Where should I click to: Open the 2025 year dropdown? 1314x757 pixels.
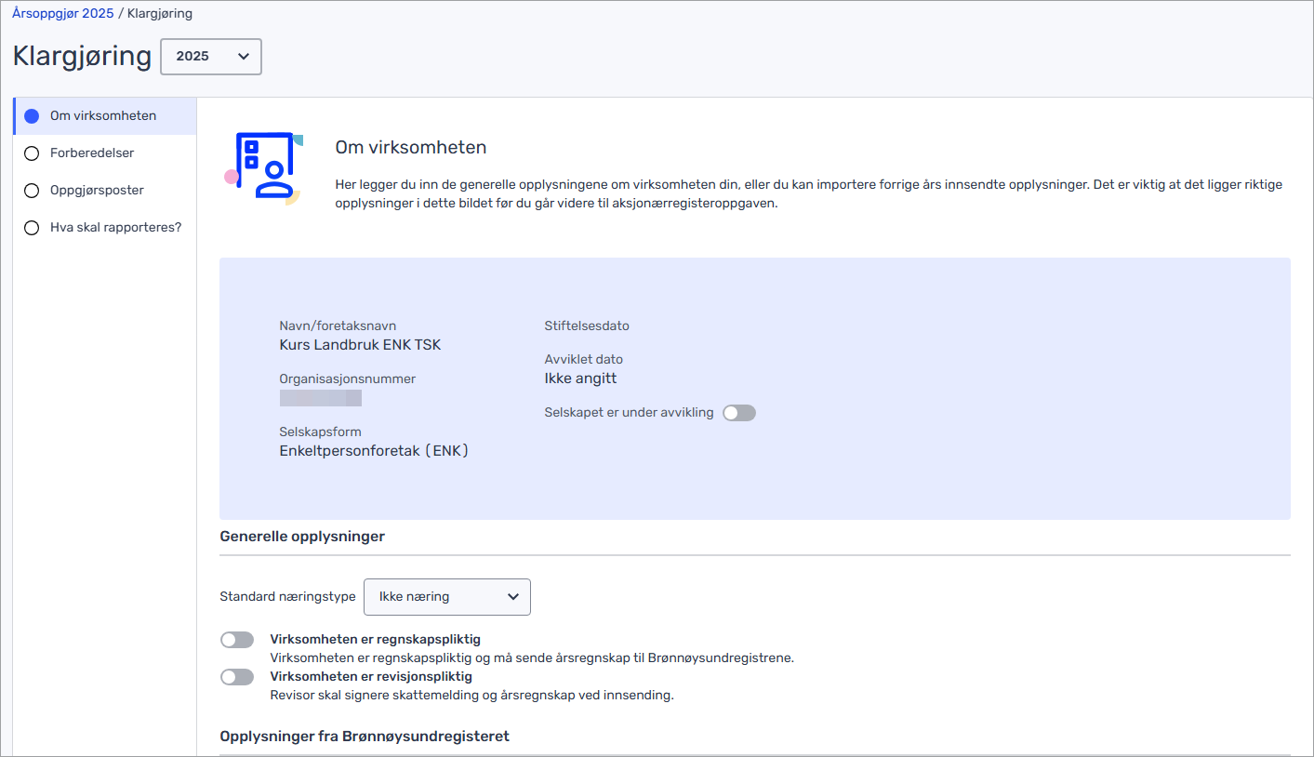pos(211,57)
